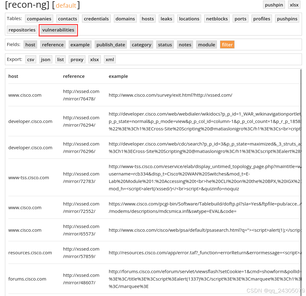
Task: Click the example column header
Action: click(118, 76)
